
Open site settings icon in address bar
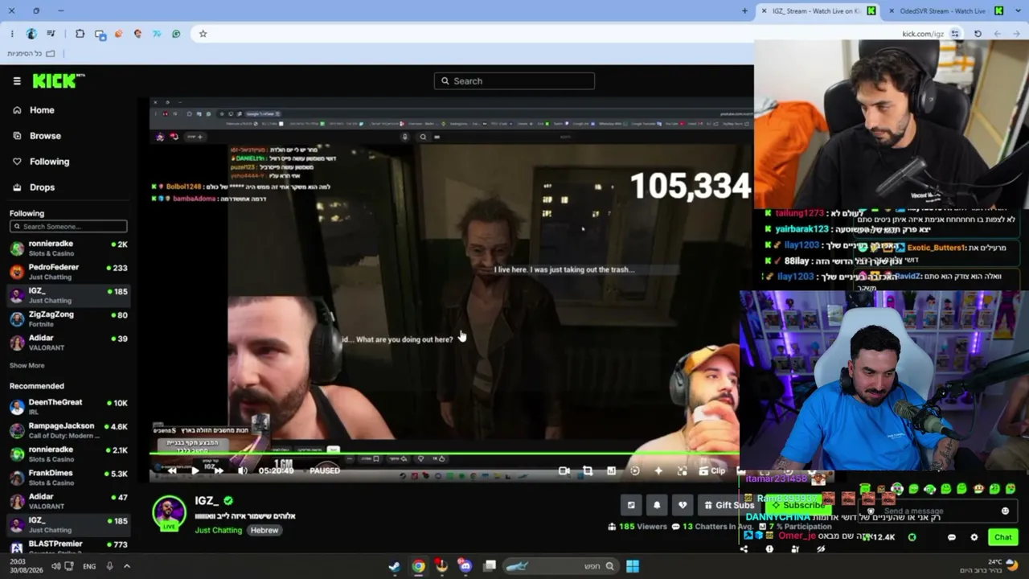click(x=955, y=34)
